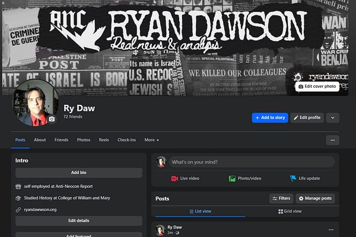The image size is (356, 237).
Task: Click the Ryan Dawson cover photo banner
Action: [175, 48]
